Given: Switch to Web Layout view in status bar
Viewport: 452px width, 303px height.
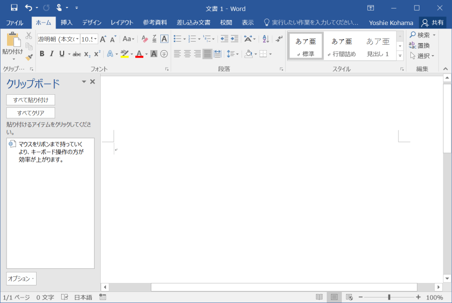Looking at the screenshot, I should tap(349, 297).
